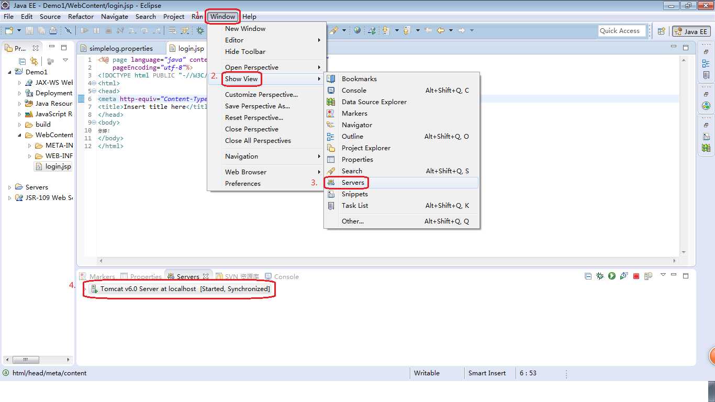Select Other... in Show View submenu
The height and width of the screenshot is (402, 715).
coord(401,221)
